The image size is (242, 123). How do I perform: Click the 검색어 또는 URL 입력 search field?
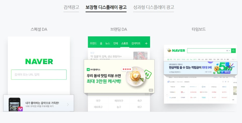[39, 75]
